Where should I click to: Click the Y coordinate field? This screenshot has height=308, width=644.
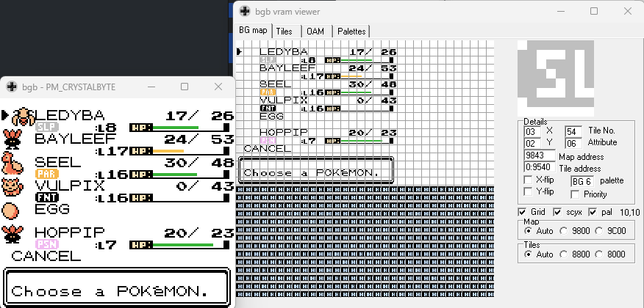532,143
